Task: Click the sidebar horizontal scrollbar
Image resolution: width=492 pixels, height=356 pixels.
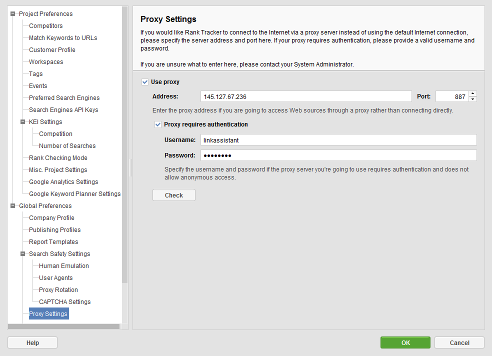Action: 63,326
